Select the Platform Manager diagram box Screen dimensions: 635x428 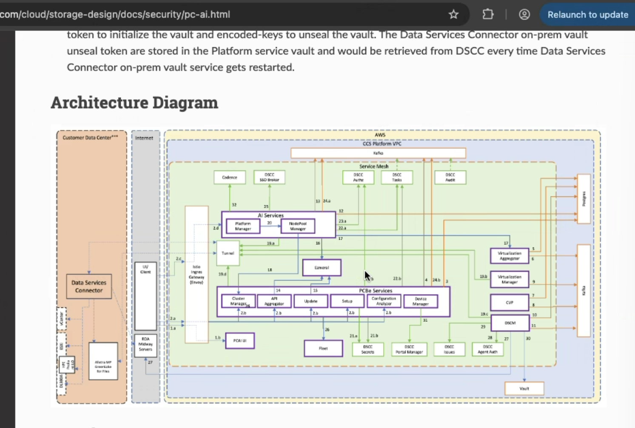click(243, 226)
